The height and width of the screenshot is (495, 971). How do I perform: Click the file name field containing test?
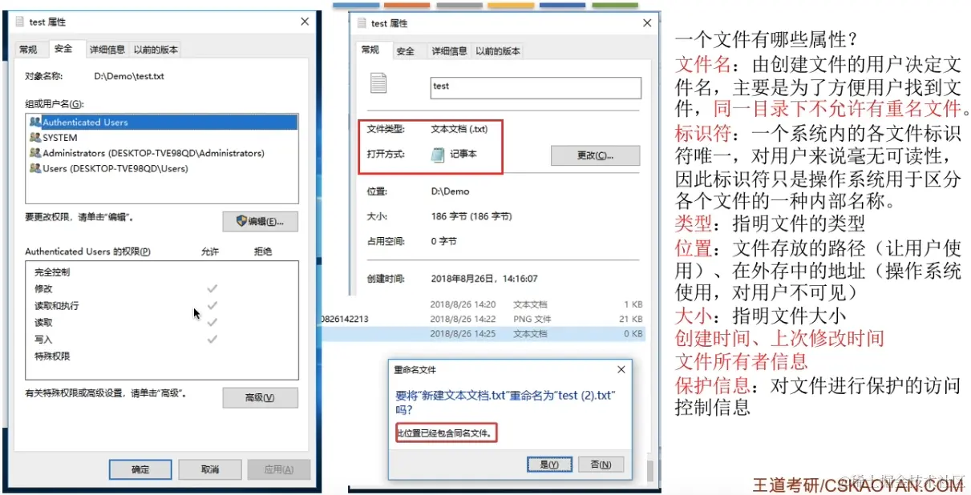[536, 87]
